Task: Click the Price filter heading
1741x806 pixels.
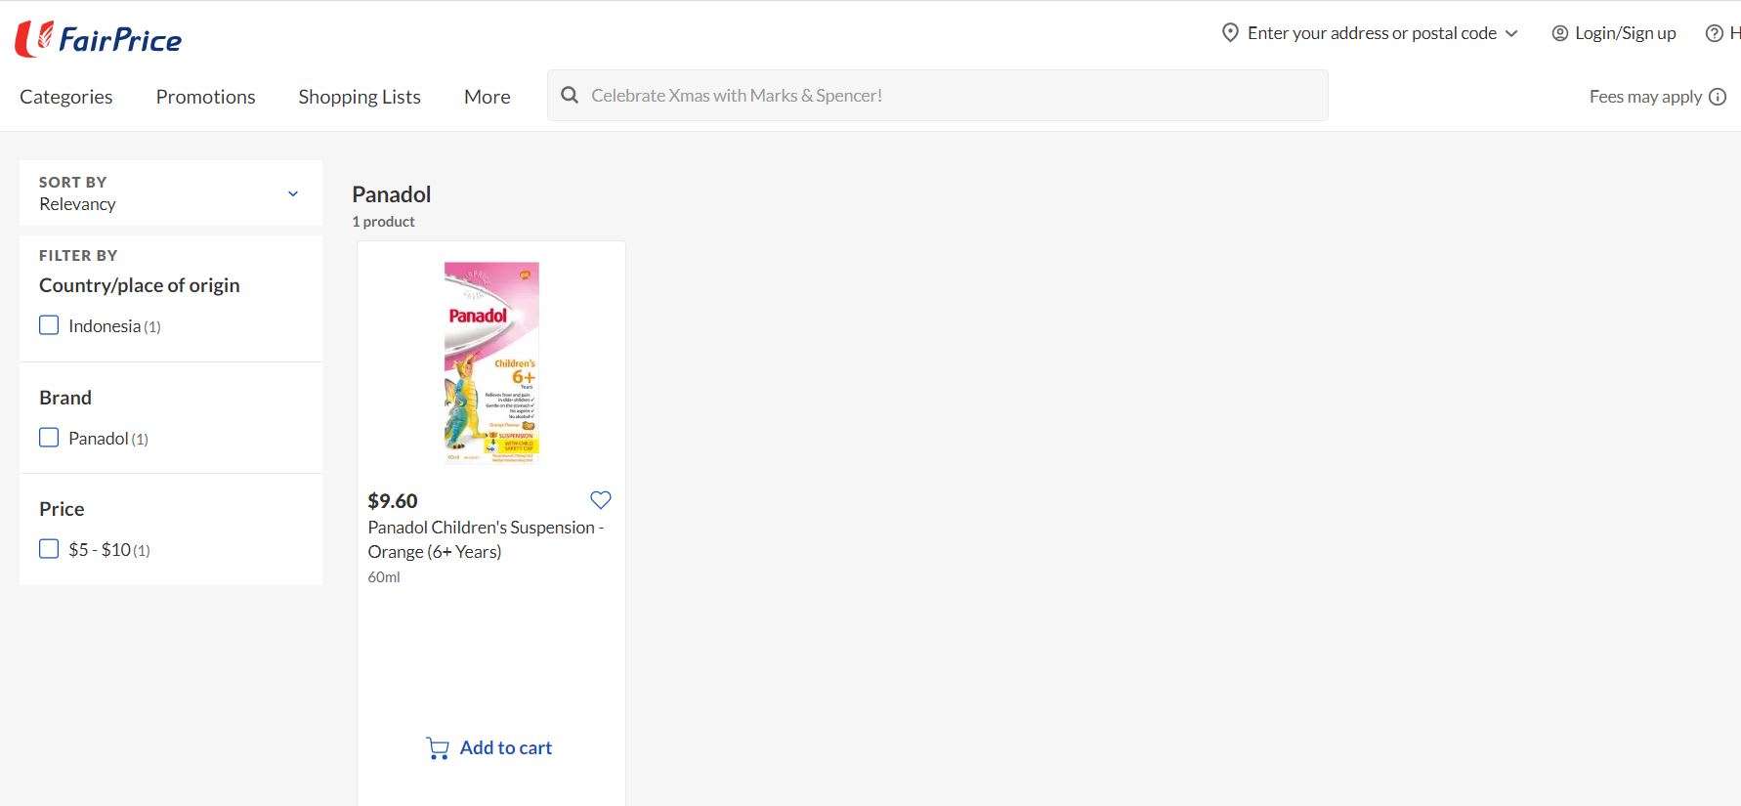Action: (62, 509)
